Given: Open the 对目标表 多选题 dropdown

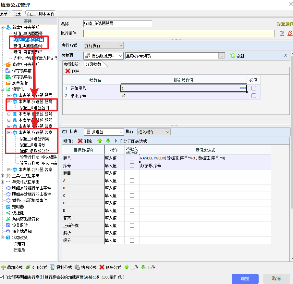Looking at the screenshot, I should pos(104,132).
